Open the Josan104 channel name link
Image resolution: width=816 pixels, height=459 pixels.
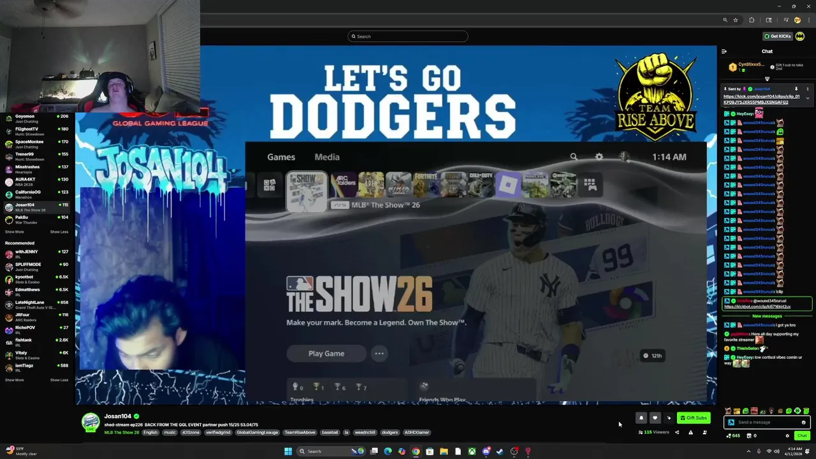coord(117,416)
